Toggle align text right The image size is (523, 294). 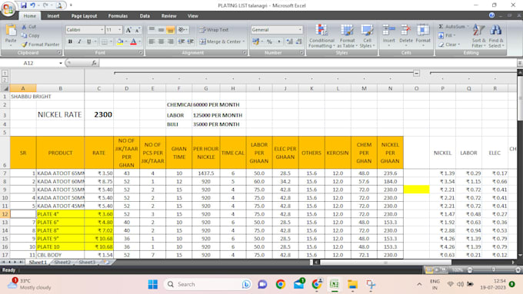pos(171,41)
